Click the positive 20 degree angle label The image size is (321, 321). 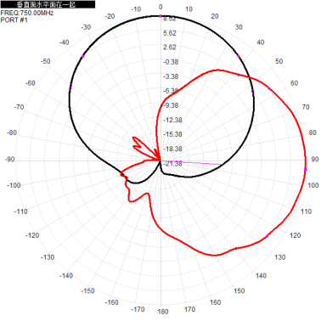[x=215, y=16]
